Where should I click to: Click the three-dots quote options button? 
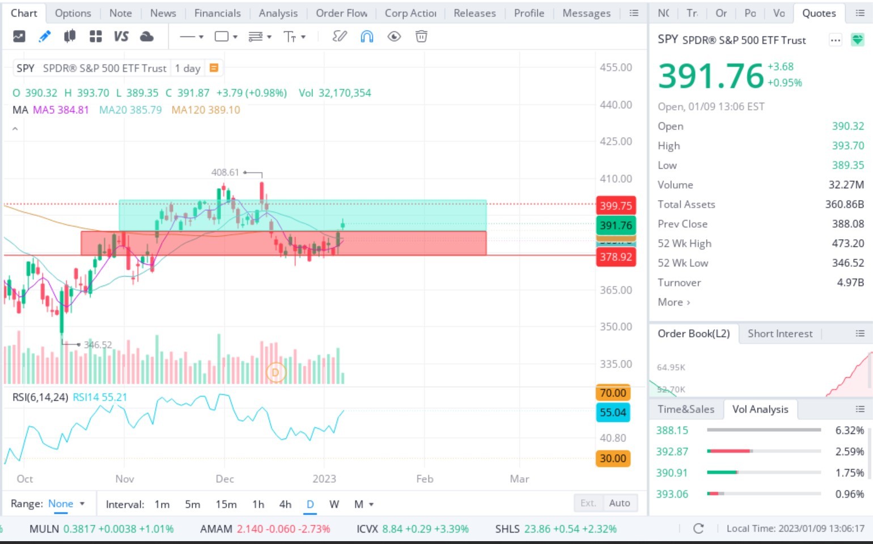point(835,40)
